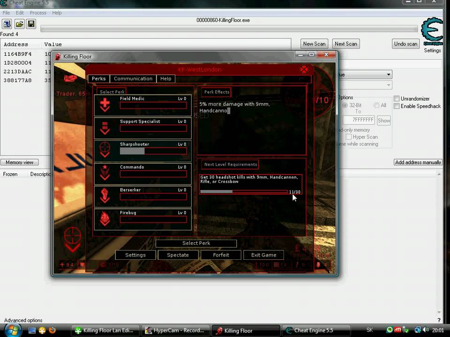The height and width of the screenshot is (337, 450).
Task: Switch to the Perks tab
Action: point(99,79)
